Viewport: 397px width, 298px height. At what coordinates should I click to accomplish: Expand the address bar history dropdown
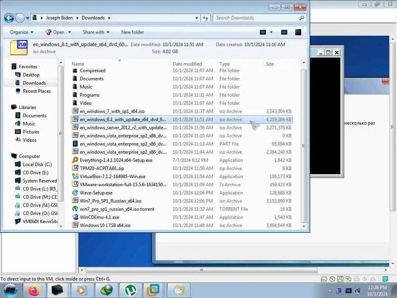(197, 18)
